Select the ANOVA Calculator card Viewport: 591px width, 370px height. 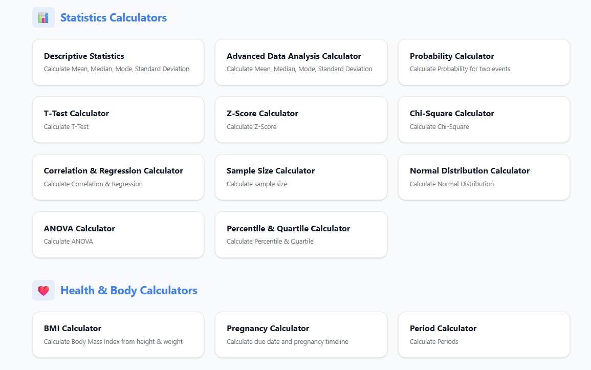118,234
